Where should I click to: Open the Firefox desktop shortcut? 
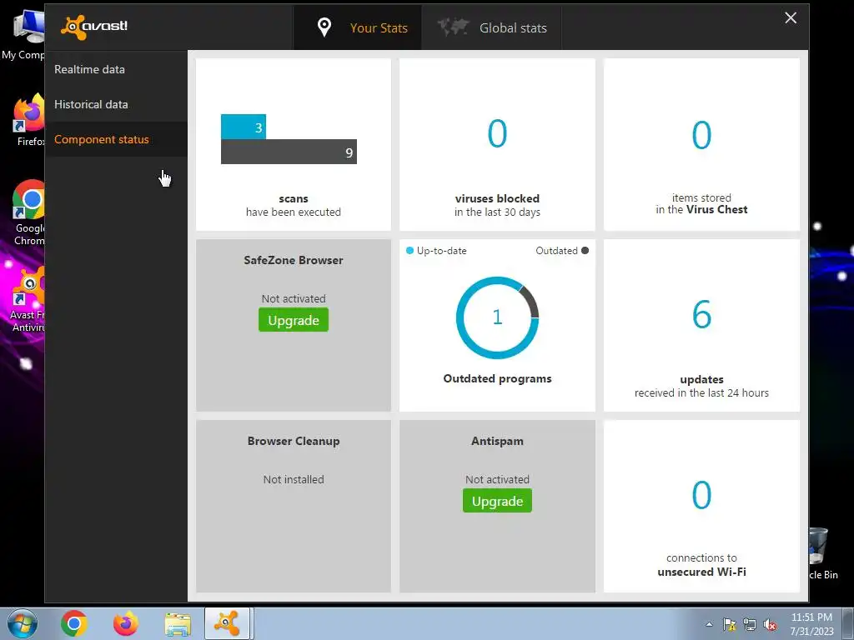[x=29, y=120]
